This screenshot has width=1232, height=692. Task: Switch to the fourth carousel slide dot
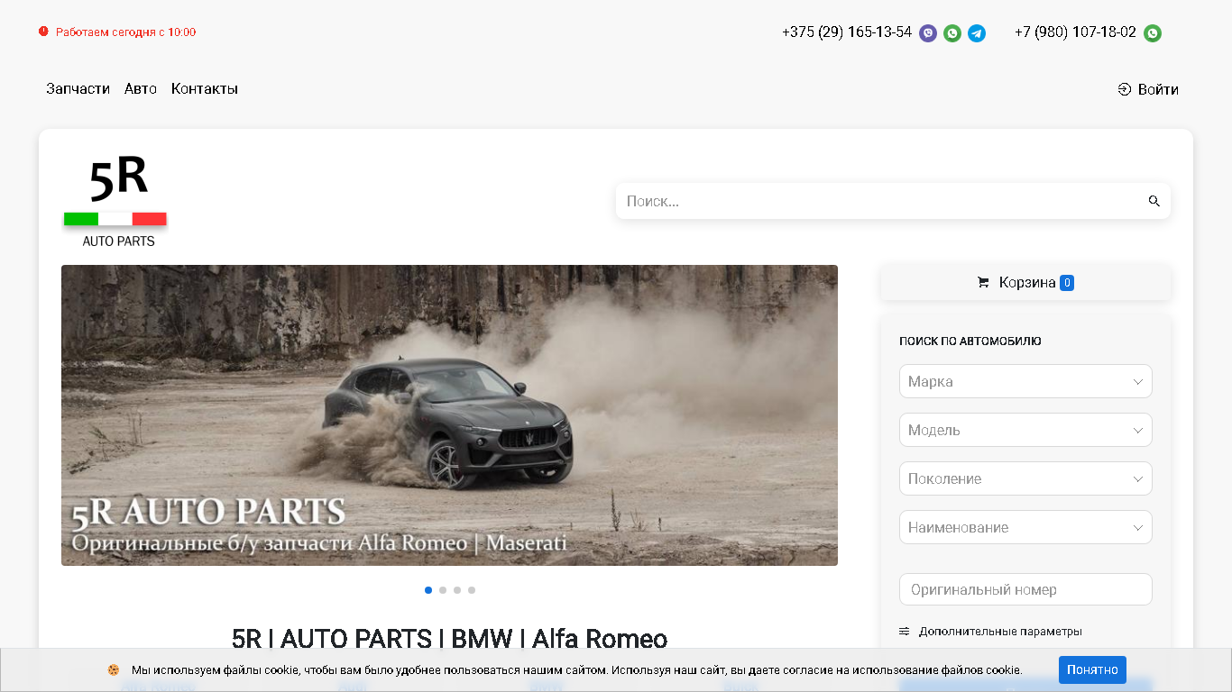(x=472, y=590)
